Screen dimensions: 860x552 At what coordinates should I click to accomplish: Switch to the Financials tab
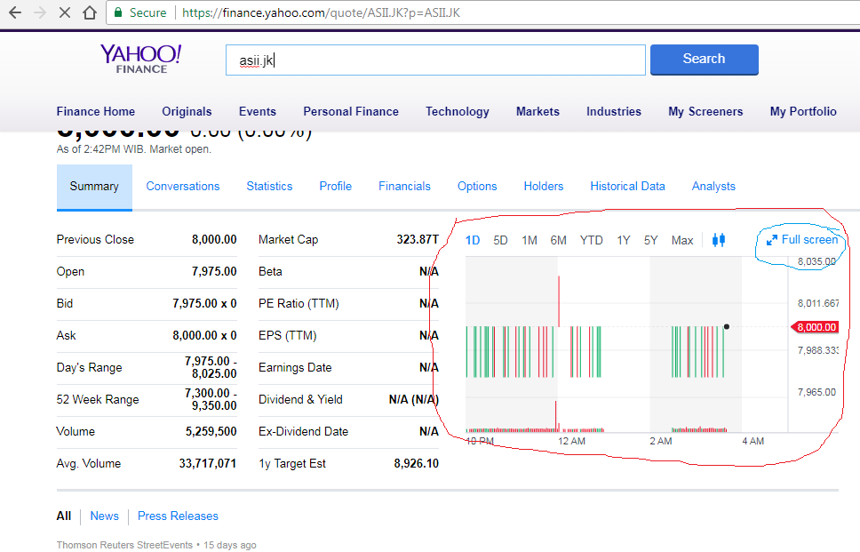coord(404,186)
